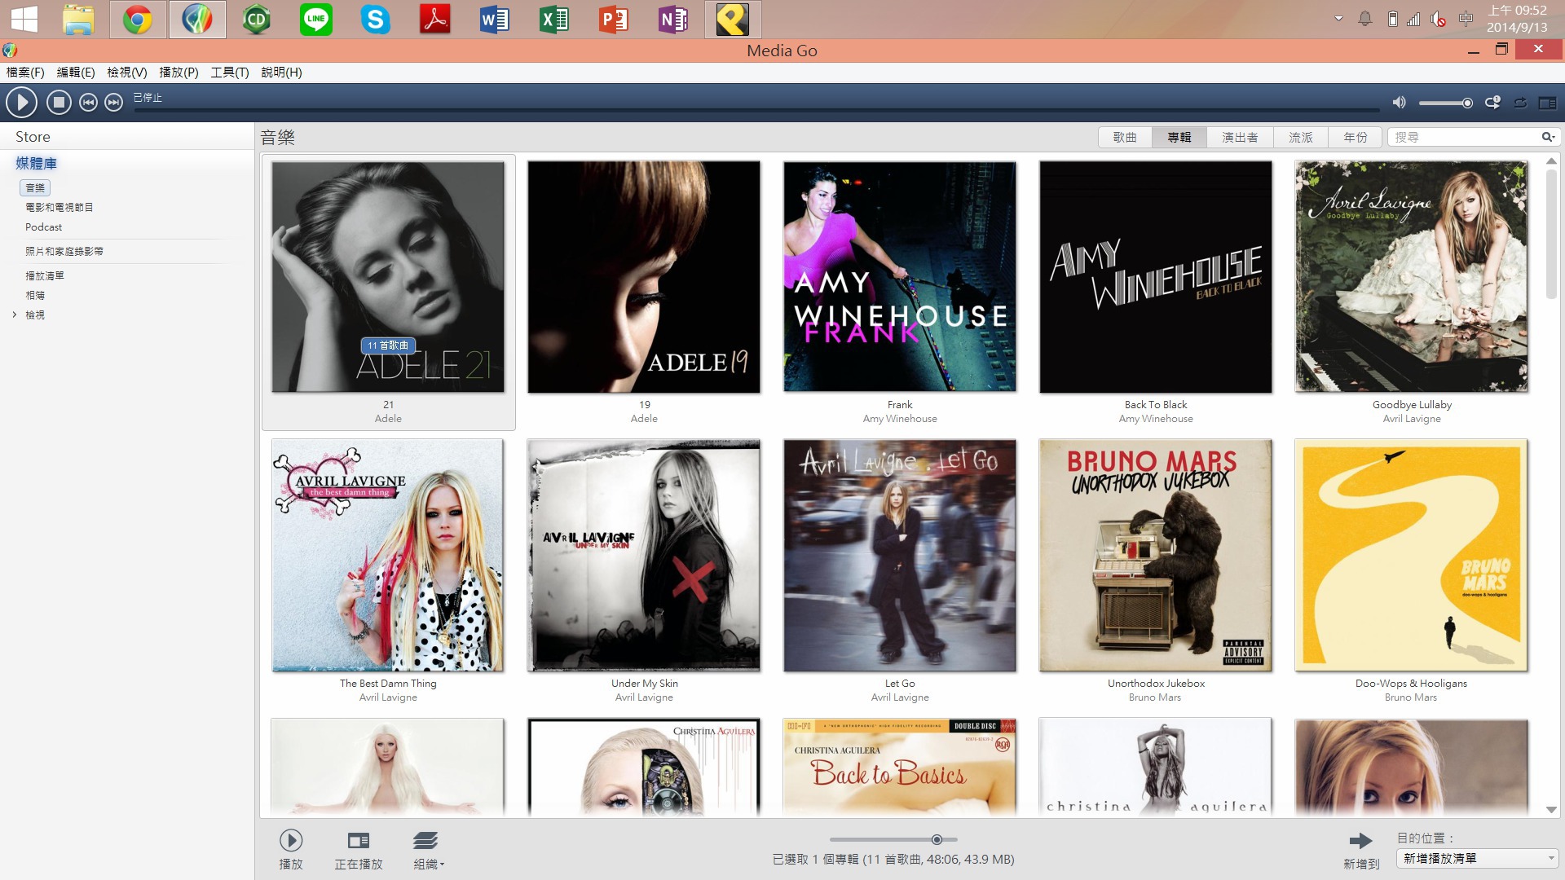1565x880 pixels.
Task: Open the 說明(H) menu
Action: [x=281, y=73]
